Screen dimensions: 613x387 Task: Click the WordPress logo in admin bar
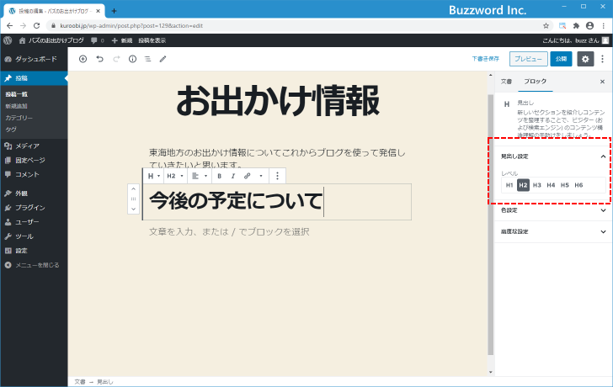[8, 40]
